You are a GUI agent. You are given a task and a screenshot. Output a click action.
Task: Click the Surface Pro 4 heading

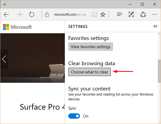pos(42,107)
